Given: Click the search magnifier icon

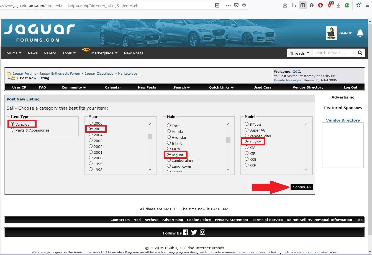Looking at the screenshot, I should point(360,53).
